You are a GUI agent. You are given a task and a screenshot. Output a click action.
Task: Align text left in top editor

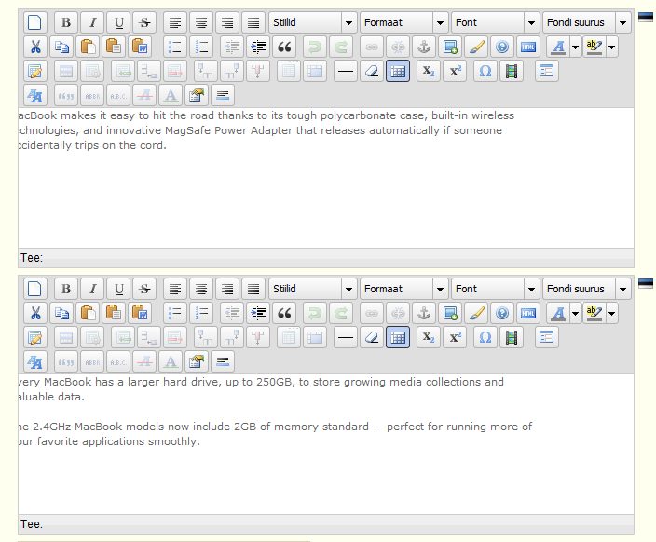[x=175, y=22]
